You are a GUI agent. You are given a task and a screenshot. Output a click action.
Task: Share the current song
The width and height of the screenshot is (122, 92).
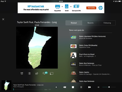(x=37, y=73)
